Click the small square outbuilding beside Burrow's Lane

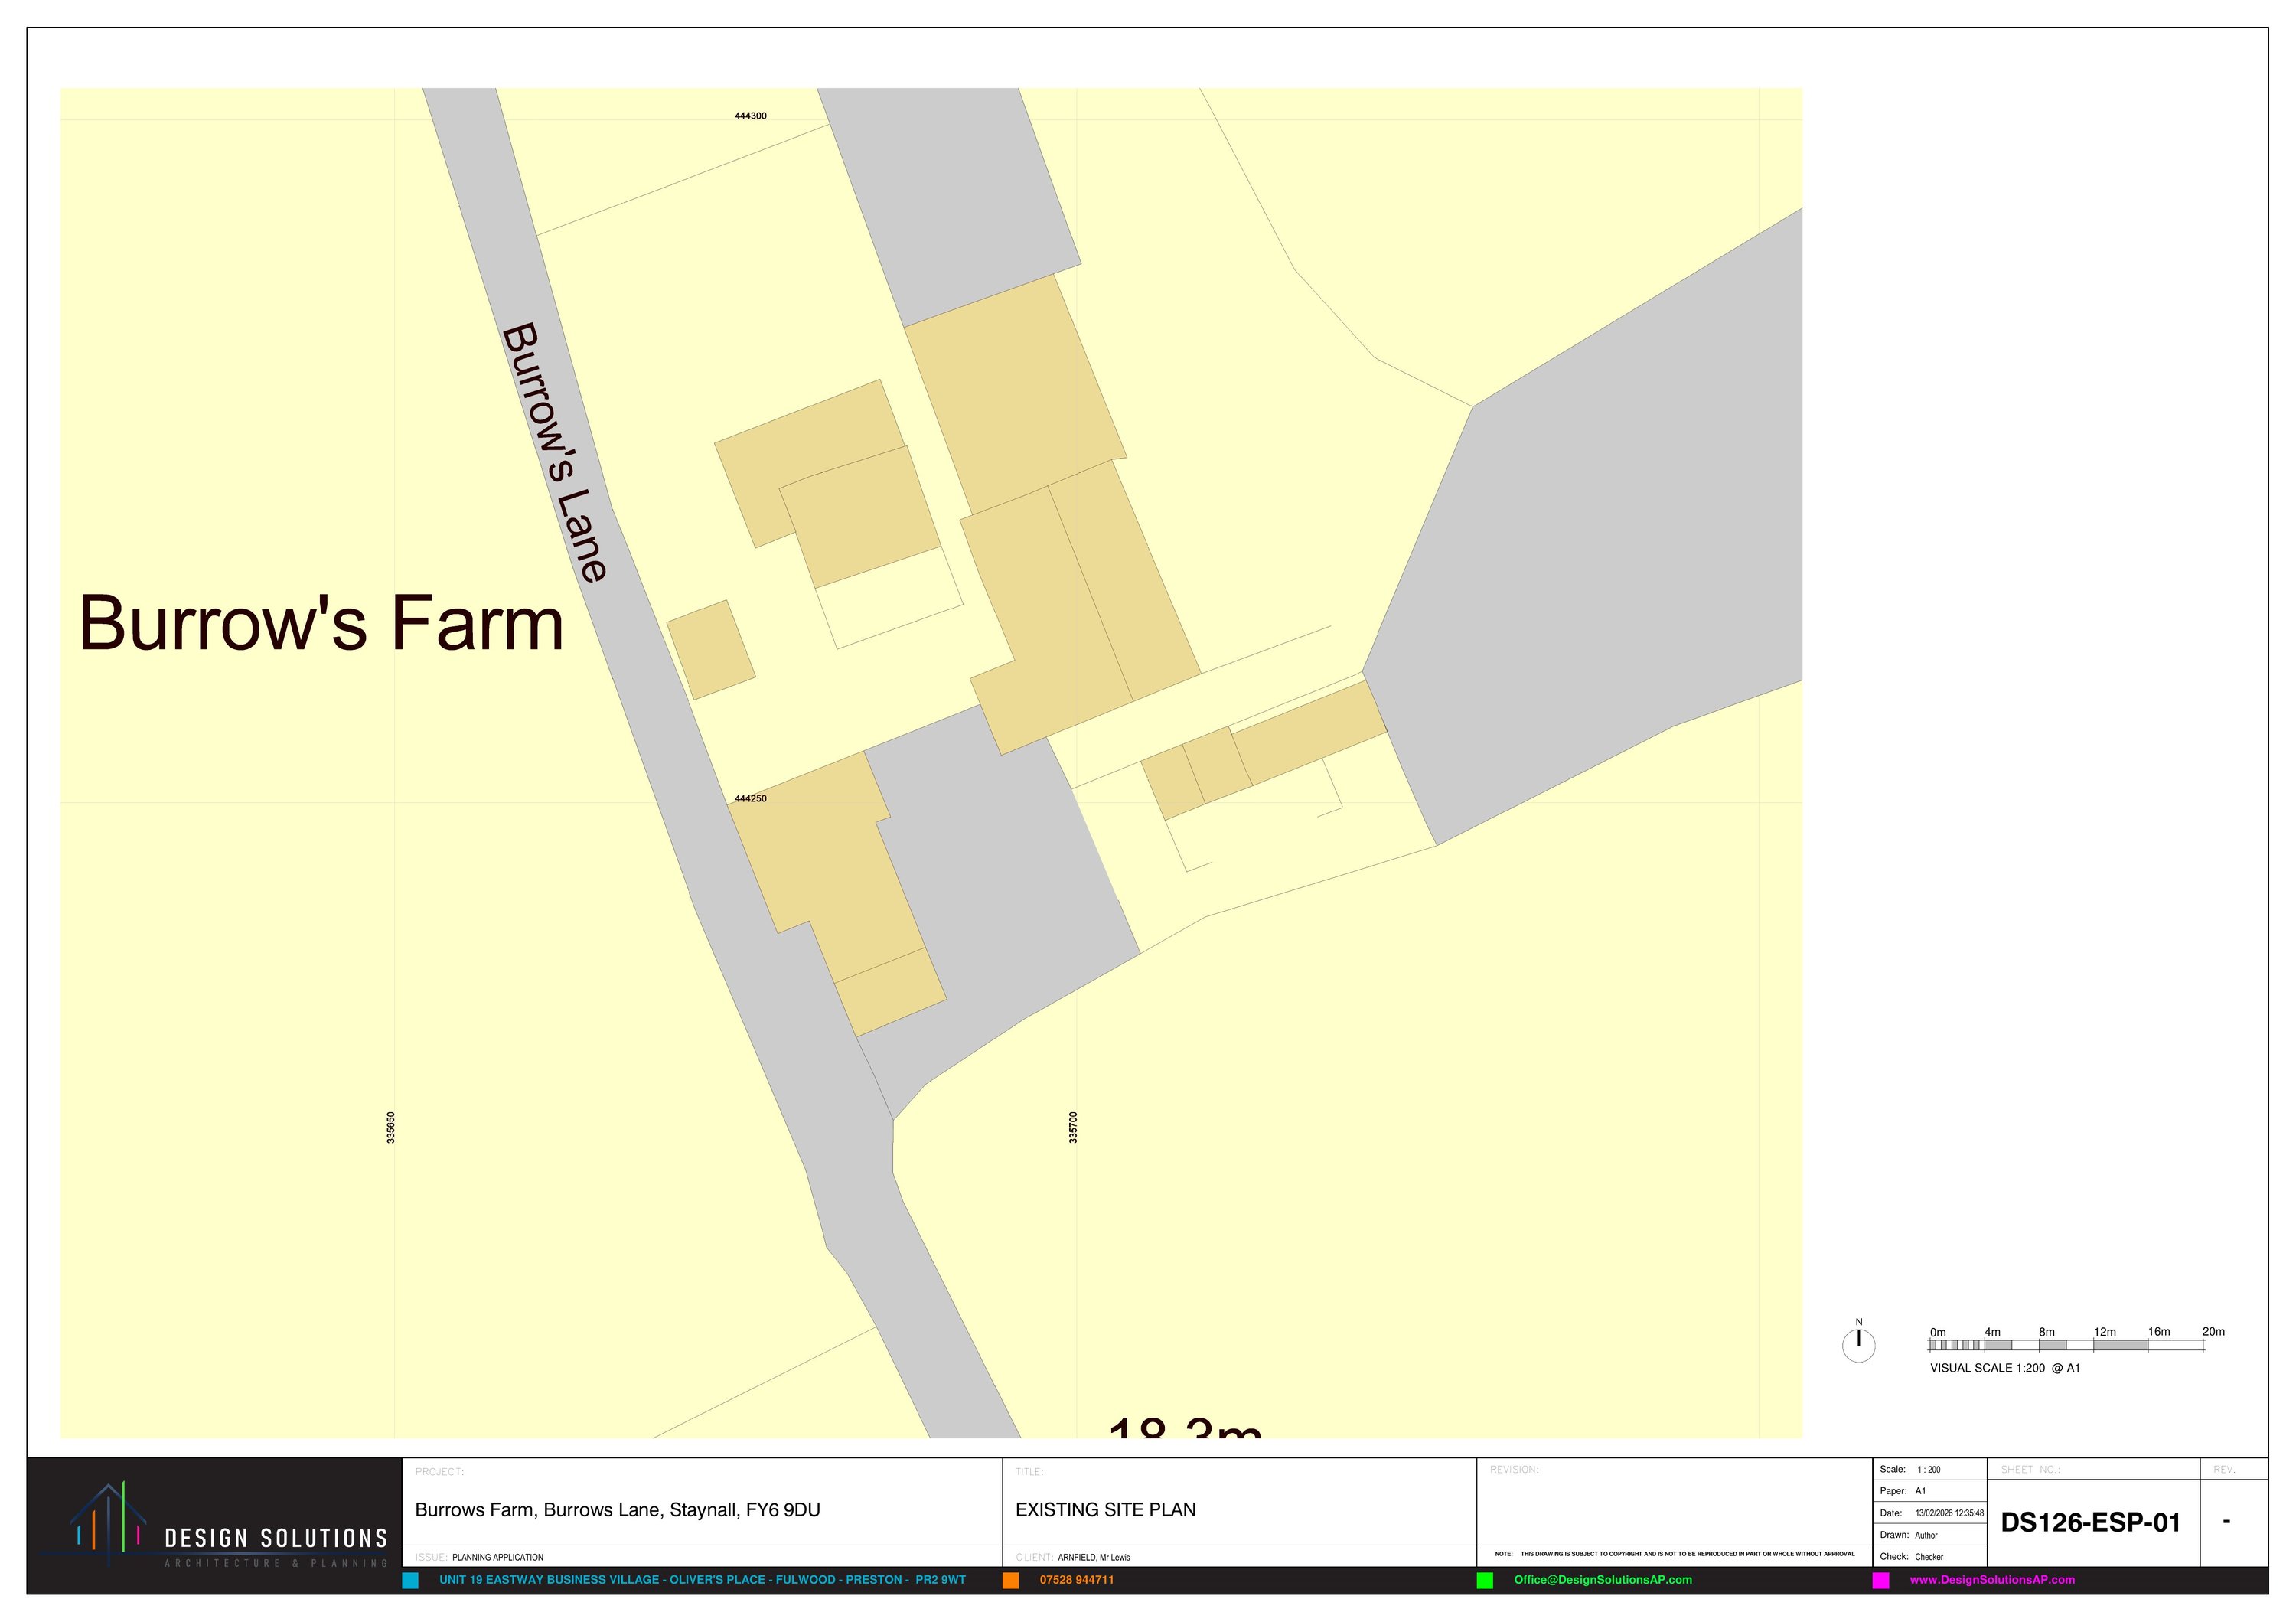tap(711, 650)
